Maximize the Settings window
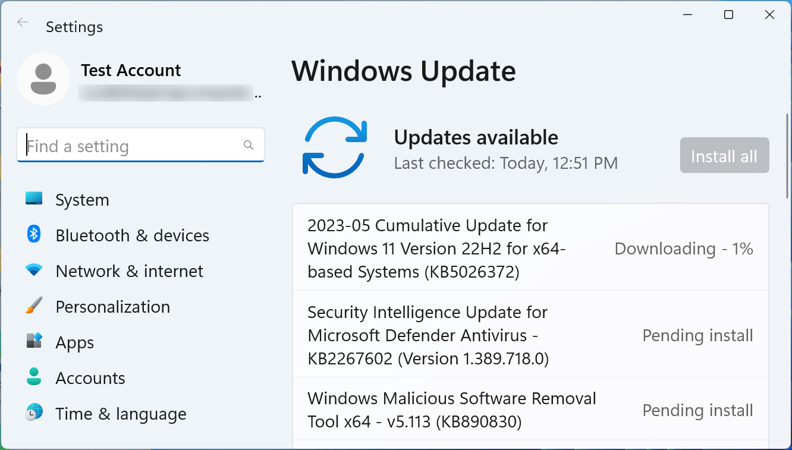This screenshot has width=792, height=450. pos(728,15)
